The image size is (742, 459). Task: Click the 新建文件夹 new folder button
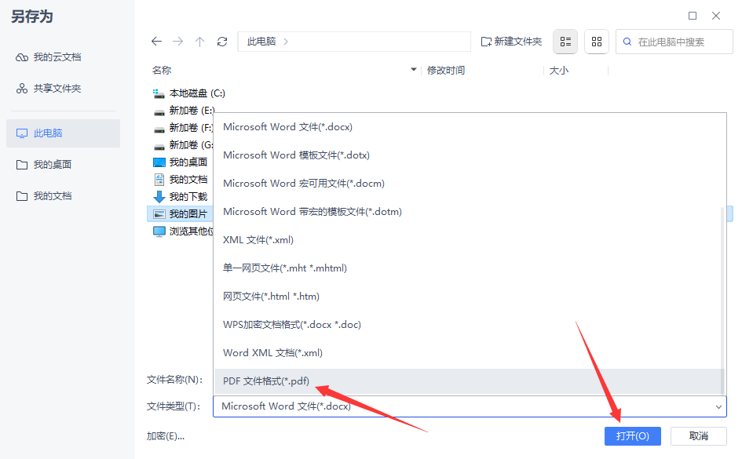coord(511,42)
